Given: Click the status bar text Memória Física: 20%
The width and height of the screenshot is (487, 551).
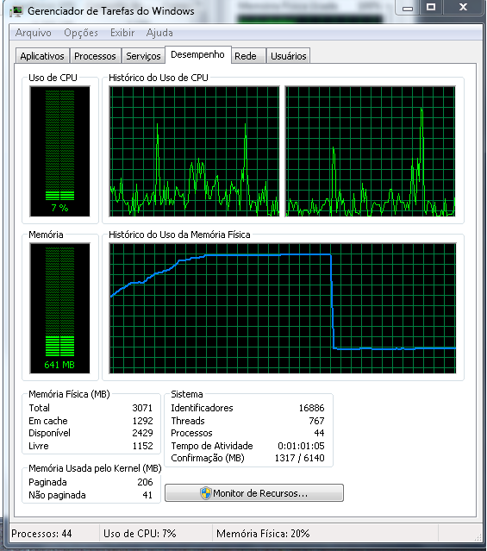Looking at the screenshot, I should [263, 534].
